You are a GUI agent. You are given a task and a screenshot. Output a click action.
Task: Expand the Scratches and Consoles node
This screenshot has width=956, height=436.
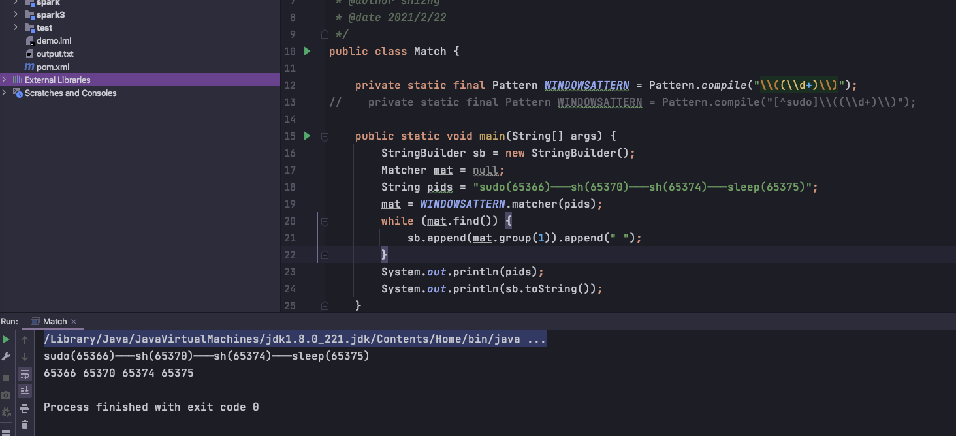click(x=5, y=93)
